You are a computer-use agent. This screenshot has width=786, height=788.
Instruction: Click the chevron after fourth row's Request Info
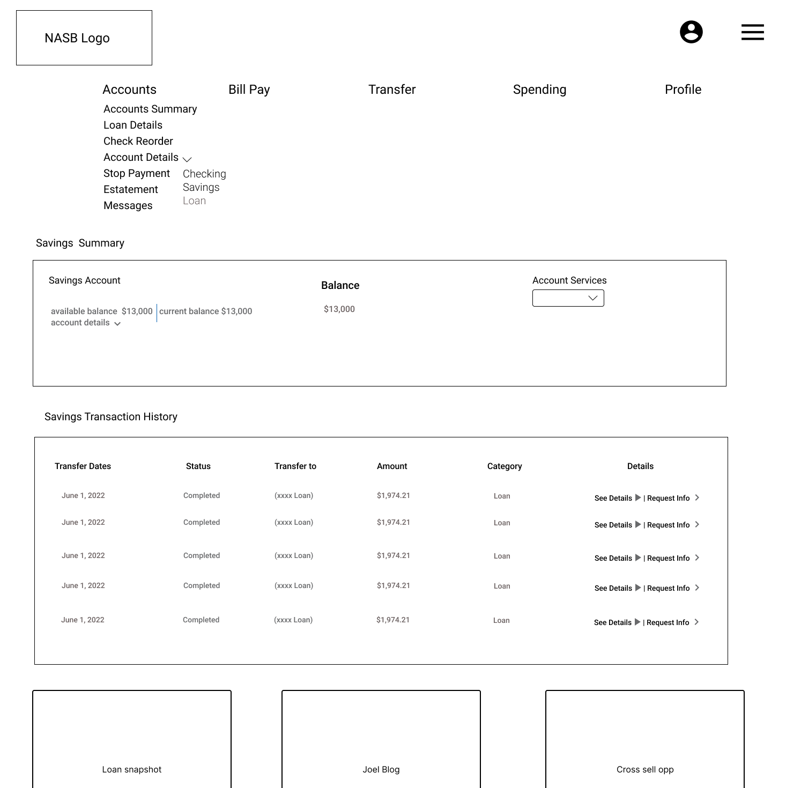click(x=697, y=588)
